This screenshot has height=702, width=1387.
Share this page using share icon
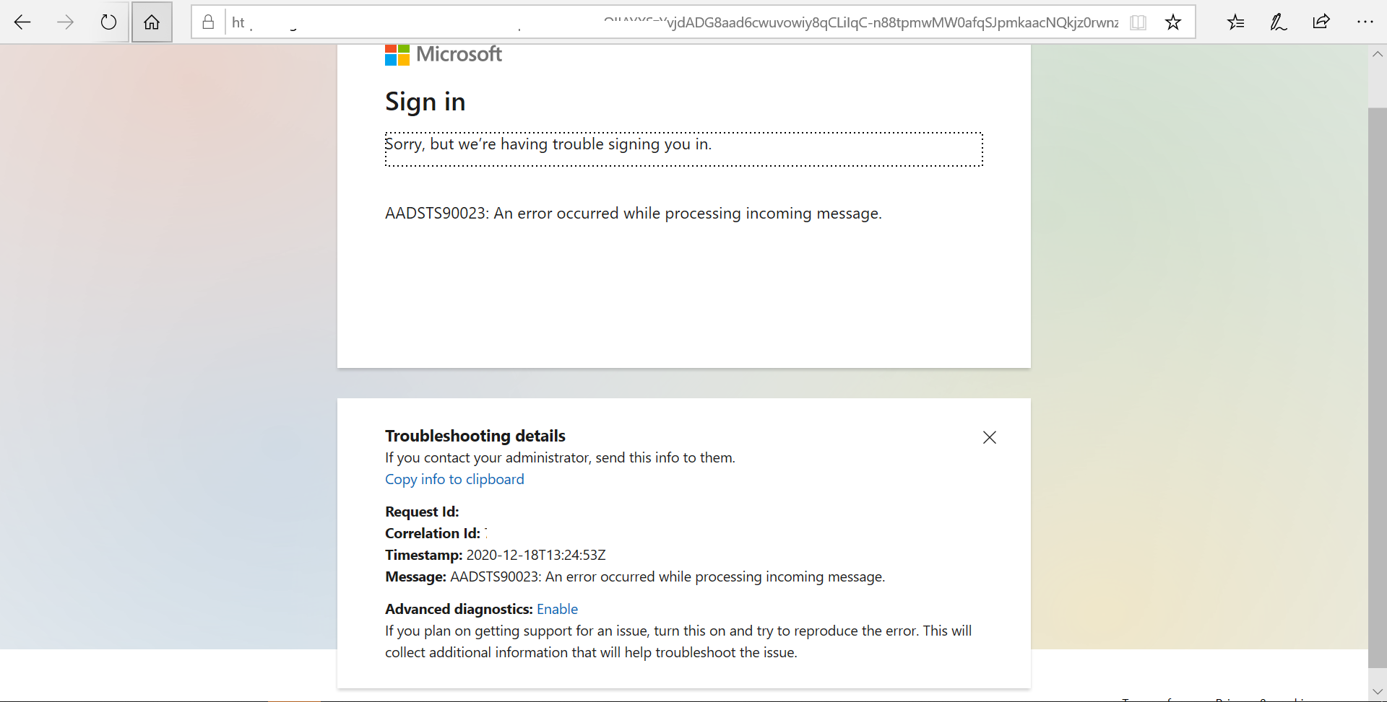(x=1321, y=22)
